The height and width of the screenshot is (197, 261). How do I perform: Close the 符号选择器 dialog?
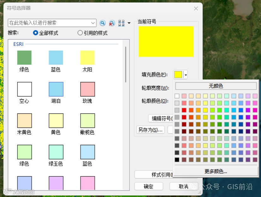coord(196,8)
